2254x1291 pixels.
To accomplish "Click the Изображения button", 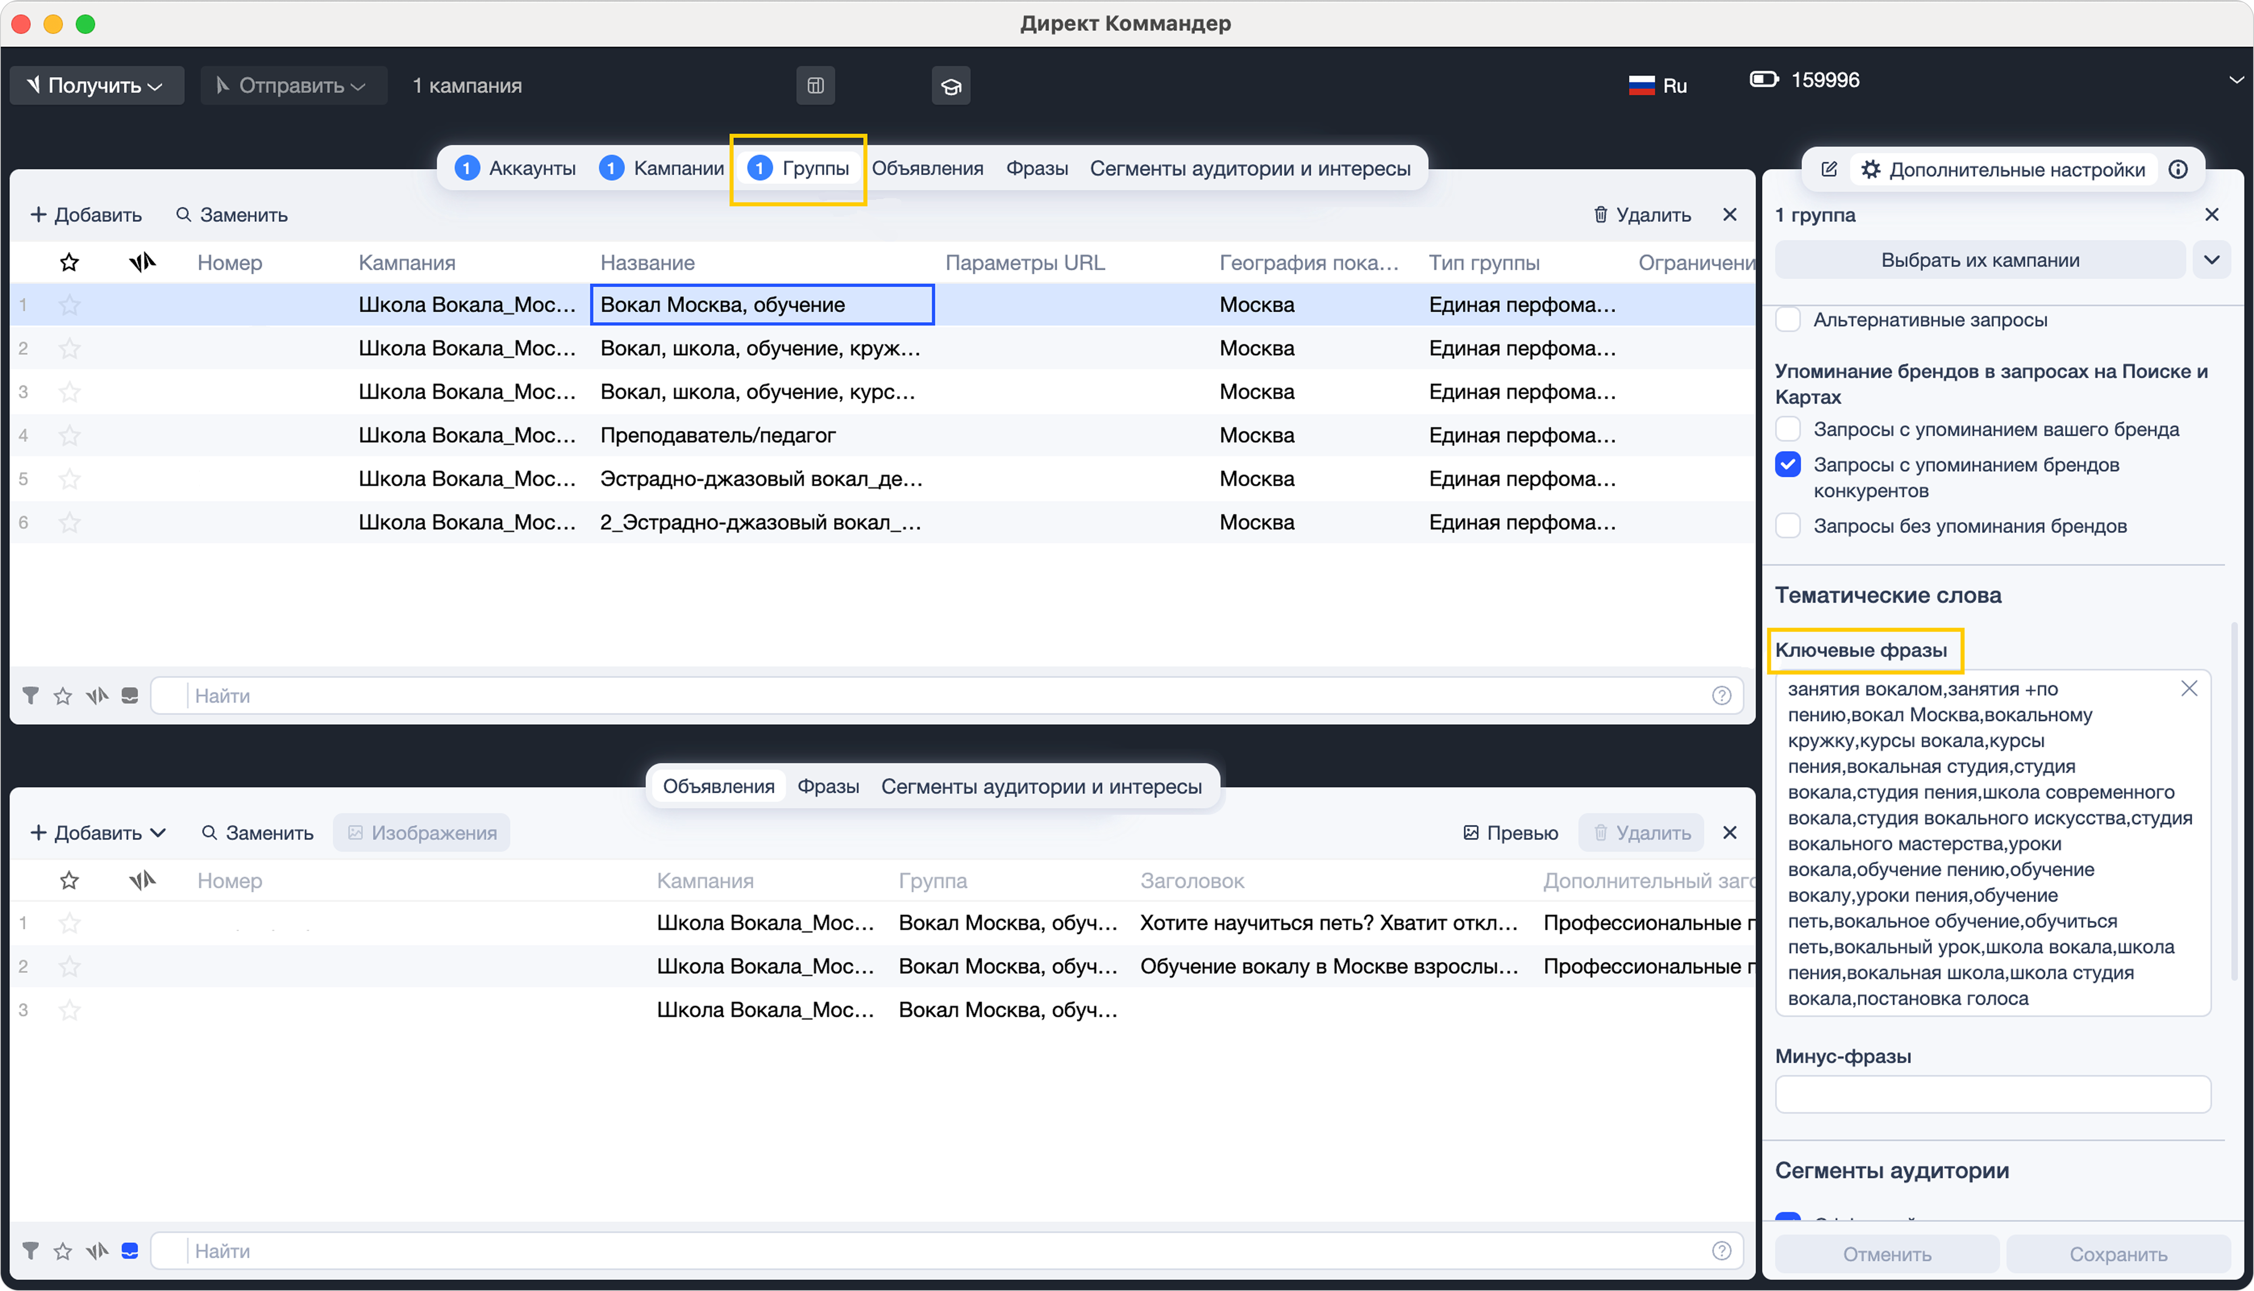I will pos(422,832).
